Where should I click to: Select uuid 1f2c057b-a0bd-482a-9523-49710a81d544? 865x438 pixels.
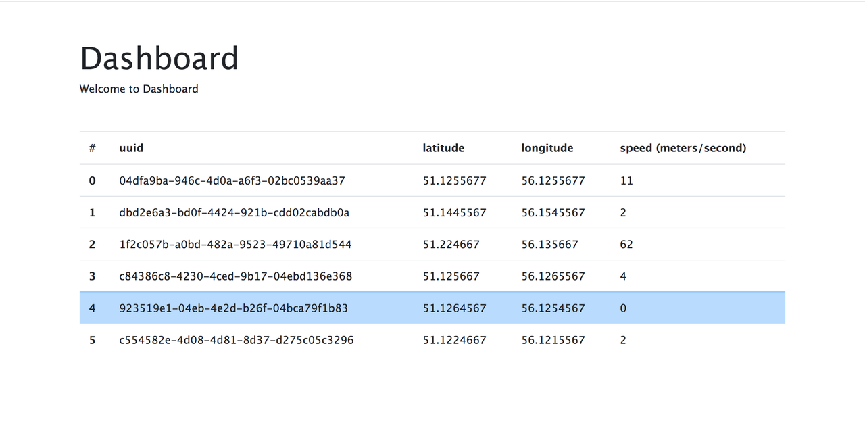235,244
